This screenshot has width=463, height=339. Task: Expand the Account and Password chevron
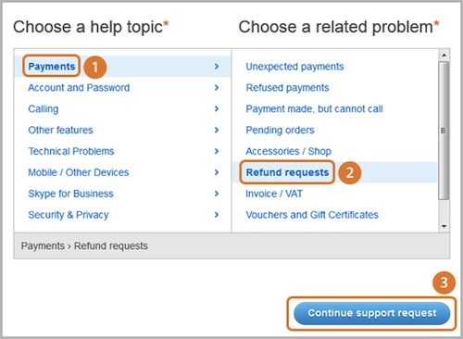217,88
